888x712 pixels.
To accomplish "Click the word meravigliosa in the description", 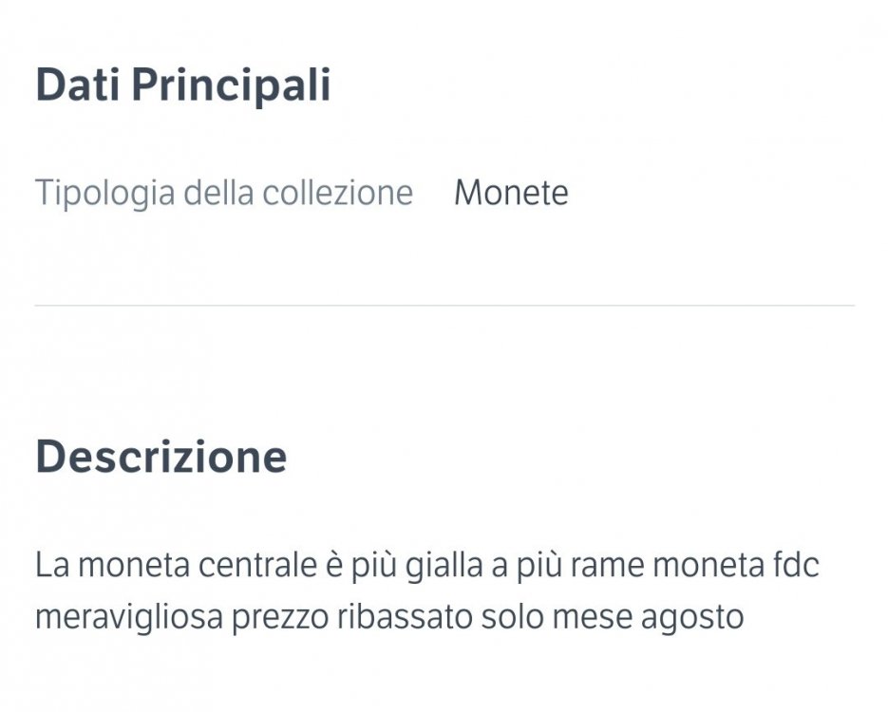I will tap(129, 618).
